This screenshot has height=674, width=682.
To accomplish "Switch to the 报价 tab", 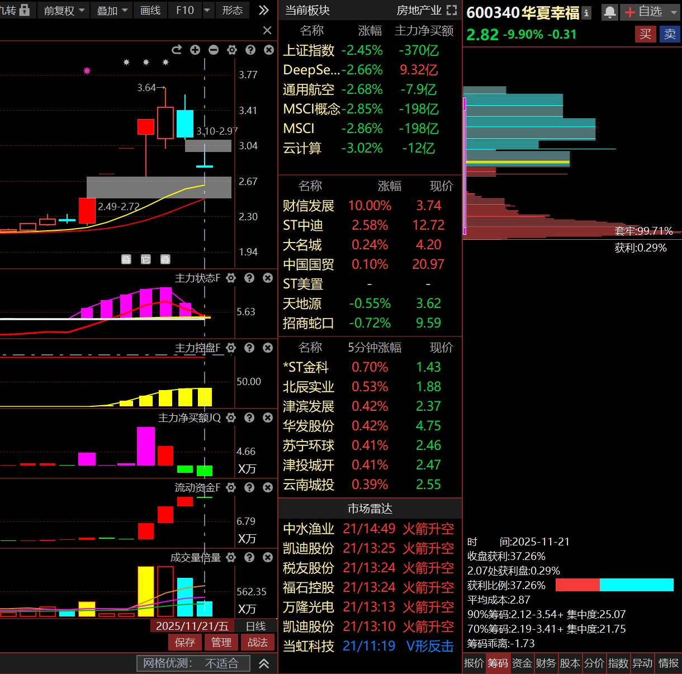I will tap(474, 663).
